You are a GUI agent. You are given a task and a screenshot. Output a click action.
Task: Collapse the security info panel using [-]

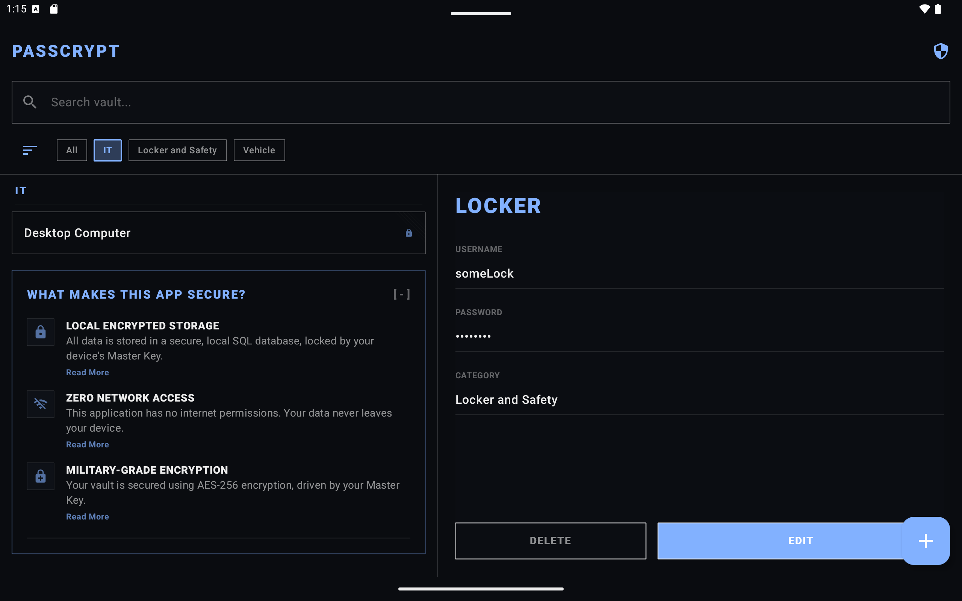coord(401,294)
